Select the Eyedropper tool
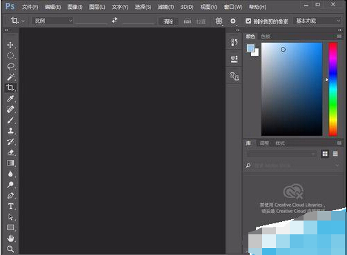This screenshot has width=347, height=255. 10,99
